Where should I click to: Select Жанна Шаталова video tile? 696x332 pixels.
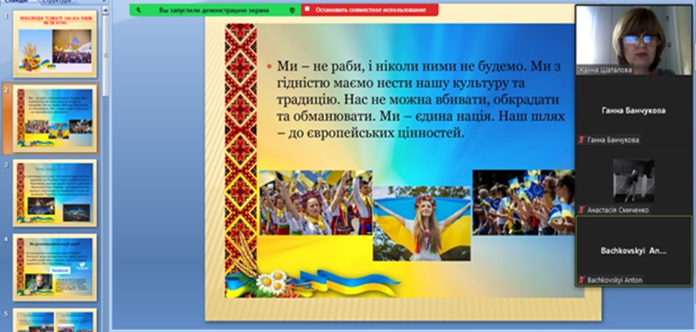633,40
